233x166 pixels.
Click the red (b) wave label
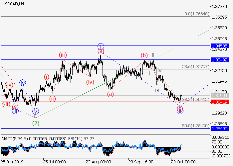(144, 55)
